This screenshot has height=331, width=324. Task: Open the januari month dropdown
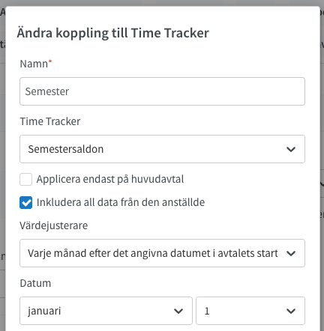pos(106,311)
